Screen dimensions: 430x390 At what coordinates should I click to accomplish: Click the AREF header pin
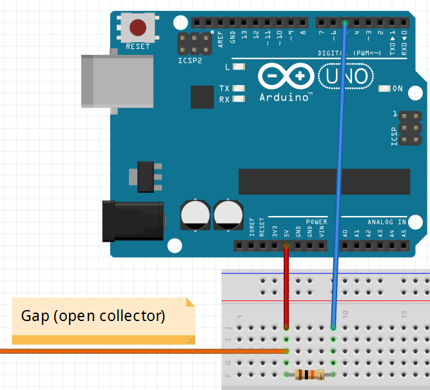220,22
